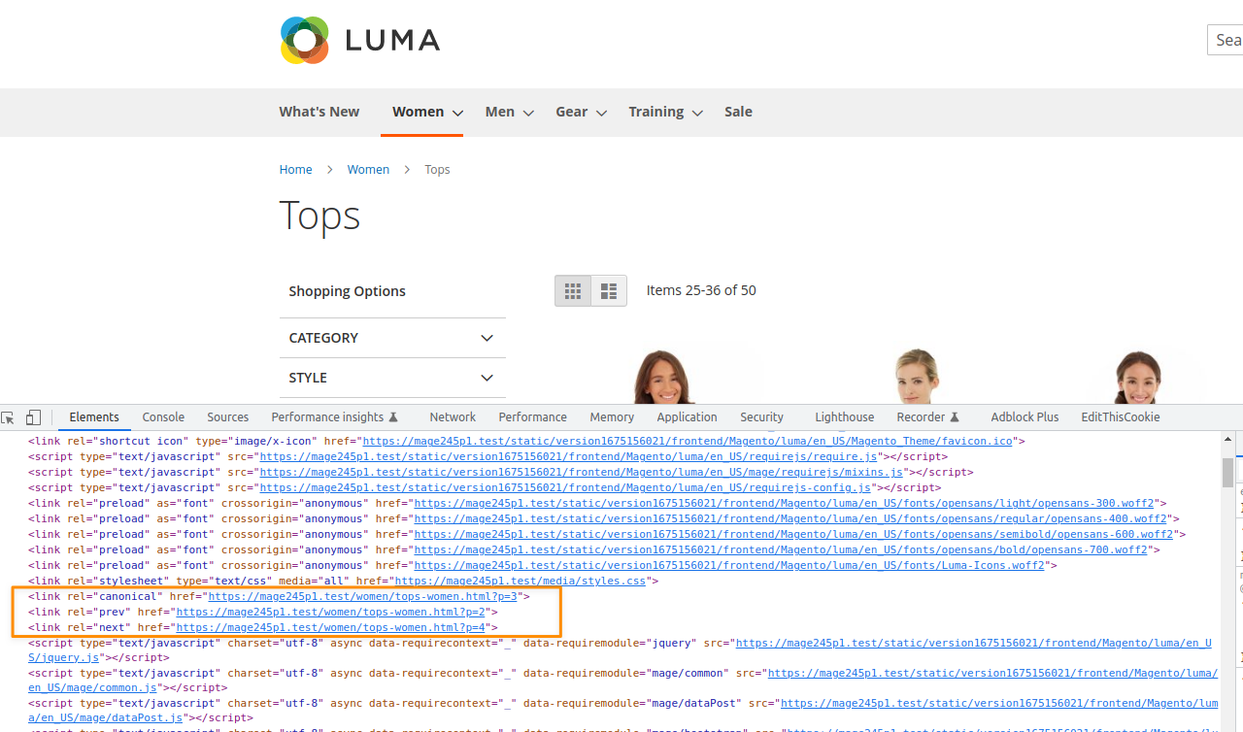Activate the inspect element picker icon

(9, 417)
